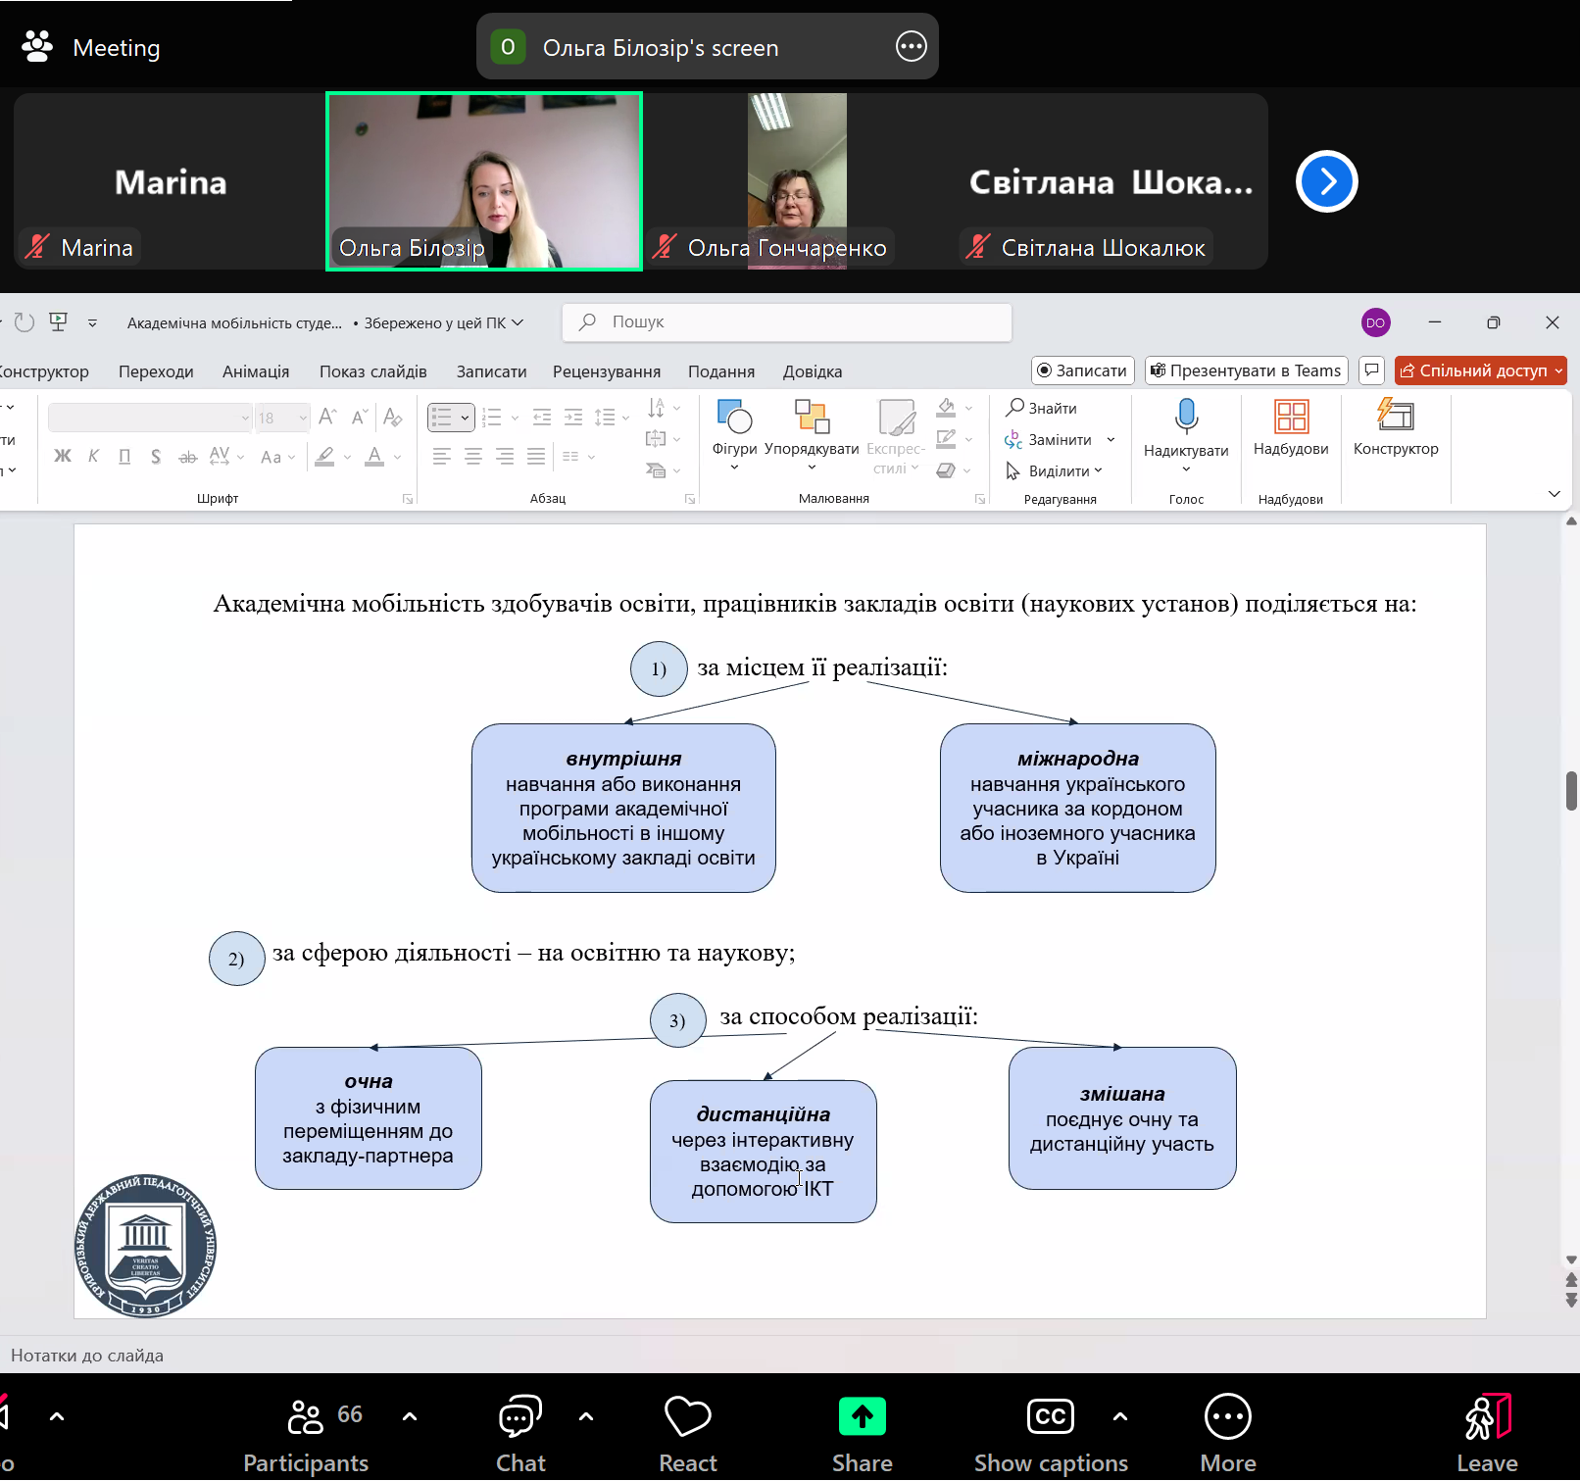Expand the font size dropdown
Viewport: 1580px width, 1481px height.
pos(303,419)
